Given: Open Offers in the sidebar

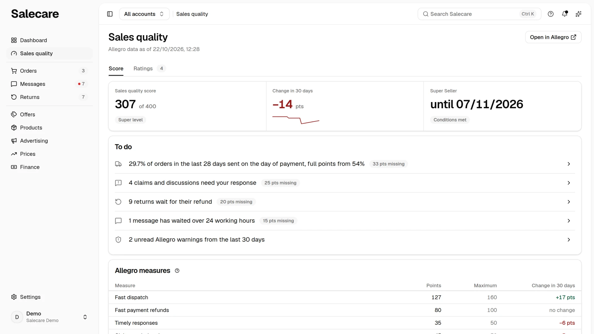Looking at the screenshot, I should (x=49, y=114).
